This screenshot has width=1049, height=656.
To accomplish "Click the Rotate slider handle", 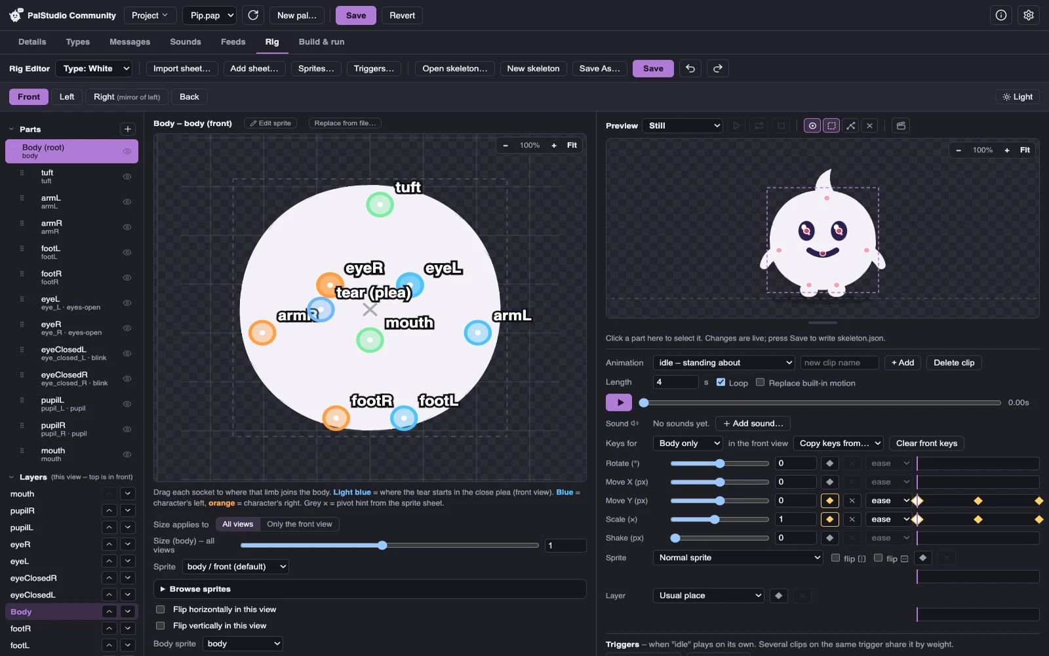I will tap(720, 463).
